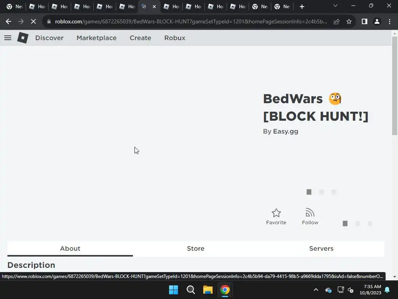
Task: Toggle the Chrome side panel
Action: [x=365, y=22]
